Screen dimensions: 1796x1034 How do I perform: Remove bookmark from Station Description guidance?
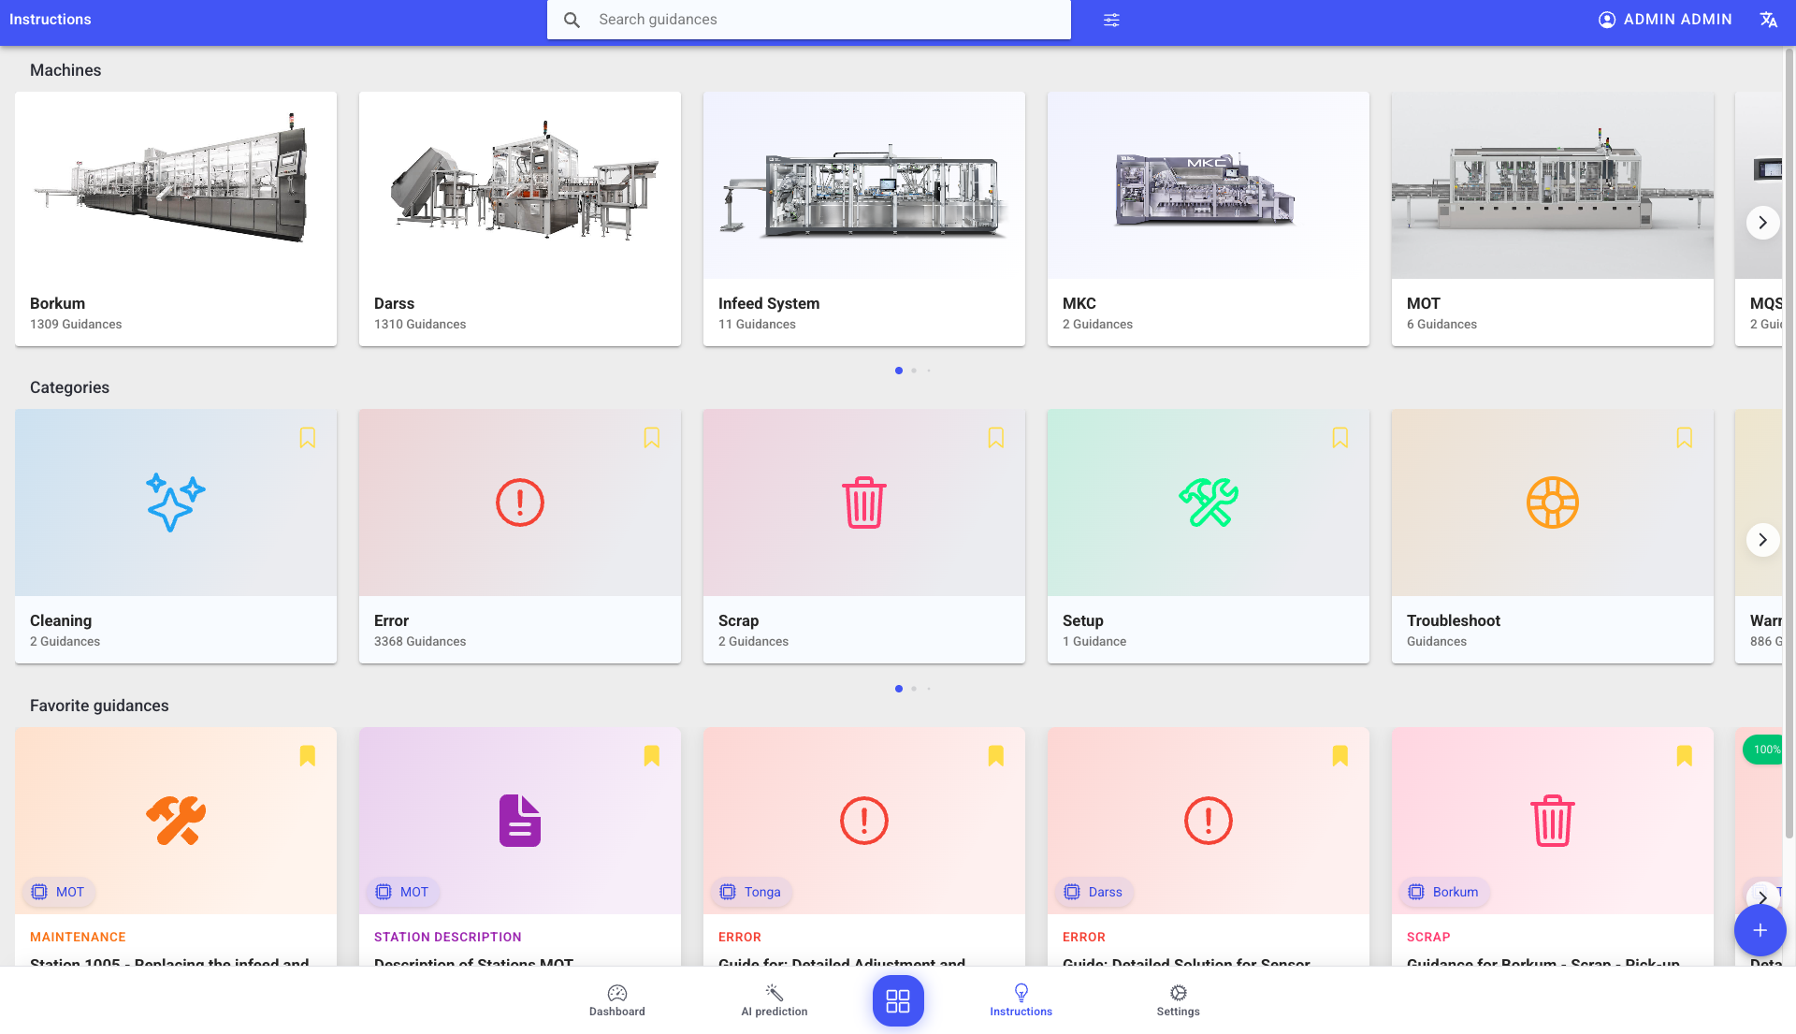click(652, 756)
